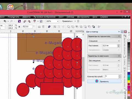
Task: Select the blue palette swatch
Action: [129, 73]
